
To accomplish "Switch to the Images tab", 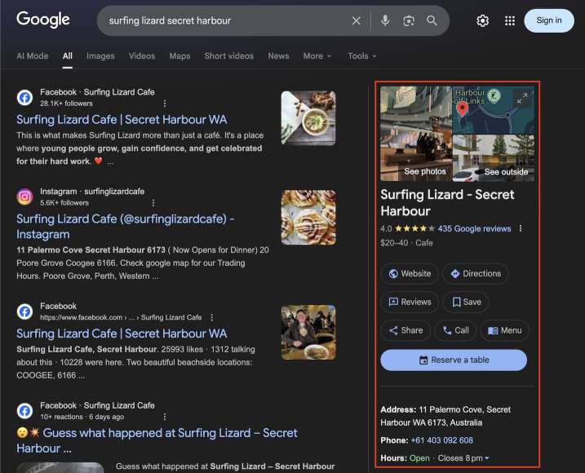I will point(100,56).
